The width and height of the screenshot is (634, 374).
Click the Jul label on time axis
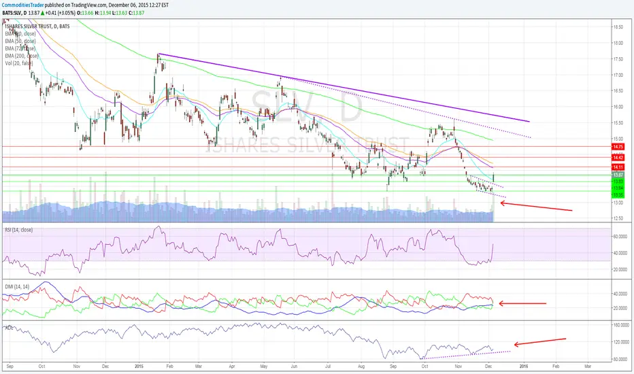pos(328,367)
